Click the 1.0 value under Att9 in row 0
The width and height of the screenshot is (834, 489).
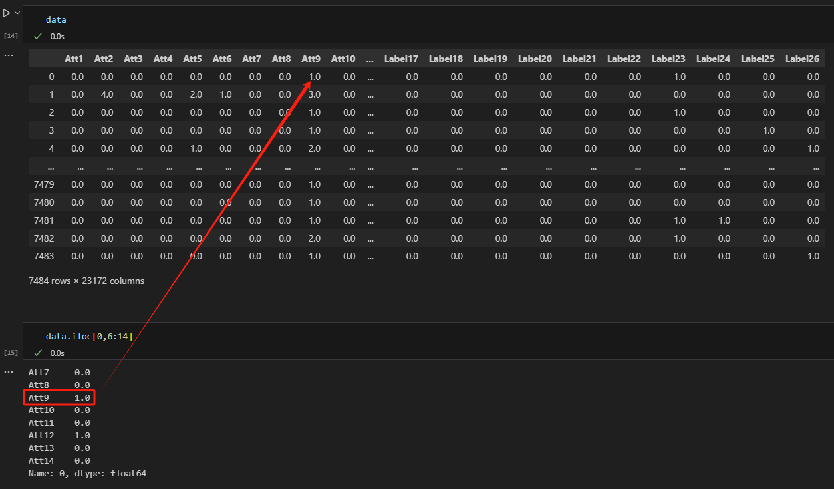click(314, 77)
